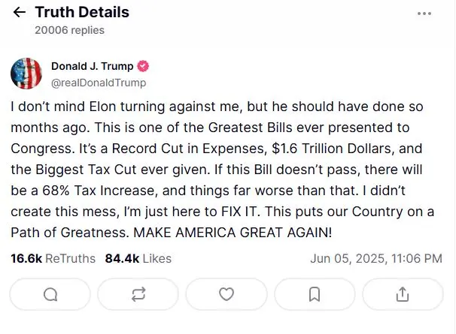ReTruth this post with the repost icon
456x334 pixels.
click(x=138, y=293)
